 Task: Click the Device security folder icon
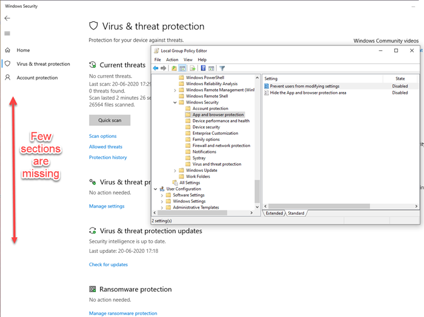[188, 127]
